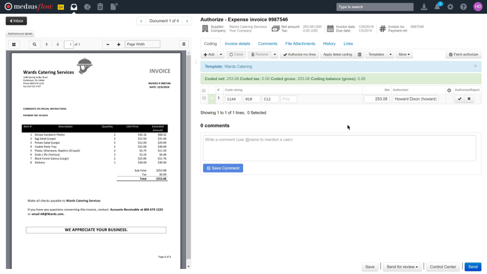Click the viewer search magnifier icon
487x274 pixels.
pos(34,45)
